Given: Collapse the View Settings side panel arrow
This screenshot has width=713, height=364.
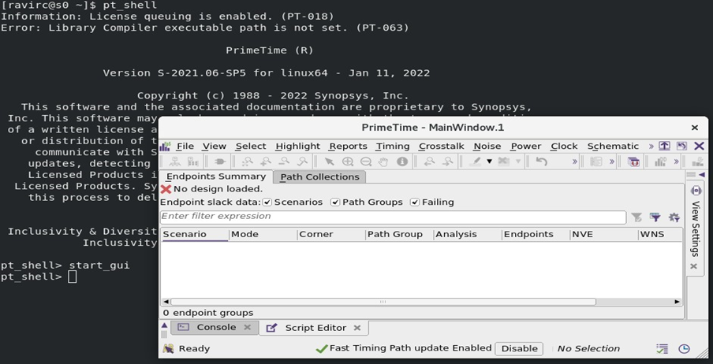Looking at the screenshot, I should tap(702, 175).
